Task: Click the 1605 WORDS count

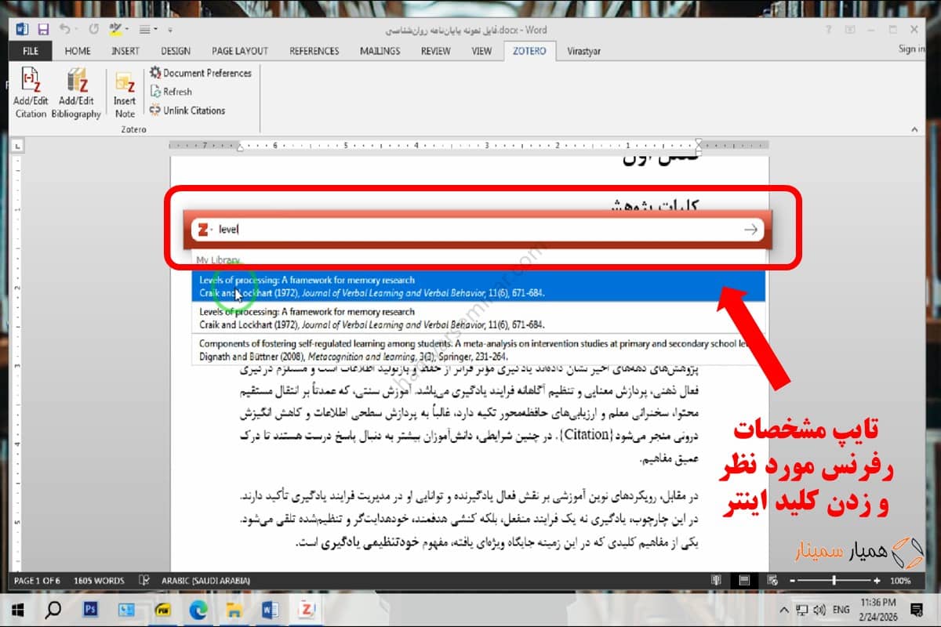Action: [99, 581]
